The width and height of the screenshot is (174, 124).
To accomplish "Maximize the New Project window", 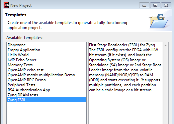I will (x=155, y=5).
